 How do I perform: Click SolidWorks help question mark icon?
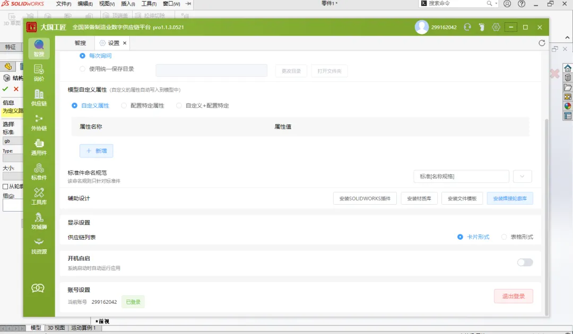tap(522, 4)
